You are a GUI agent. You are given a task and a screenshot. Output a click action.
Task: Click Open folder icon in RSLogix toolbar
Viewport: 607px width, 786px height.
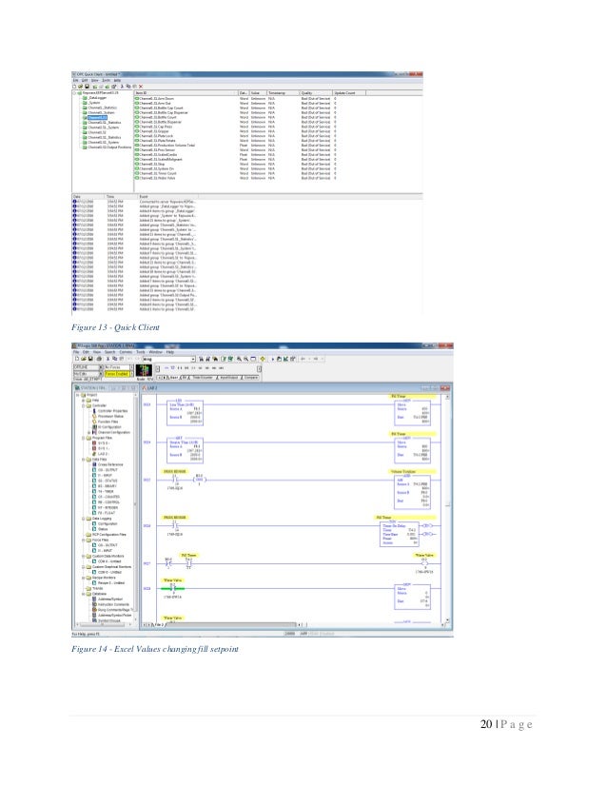pyautogui.click(x=83, y=359)
